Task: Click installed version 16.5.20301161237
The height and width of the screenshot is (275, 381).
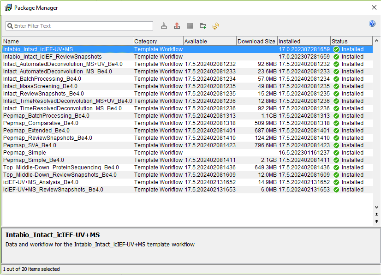Action: 304,153
